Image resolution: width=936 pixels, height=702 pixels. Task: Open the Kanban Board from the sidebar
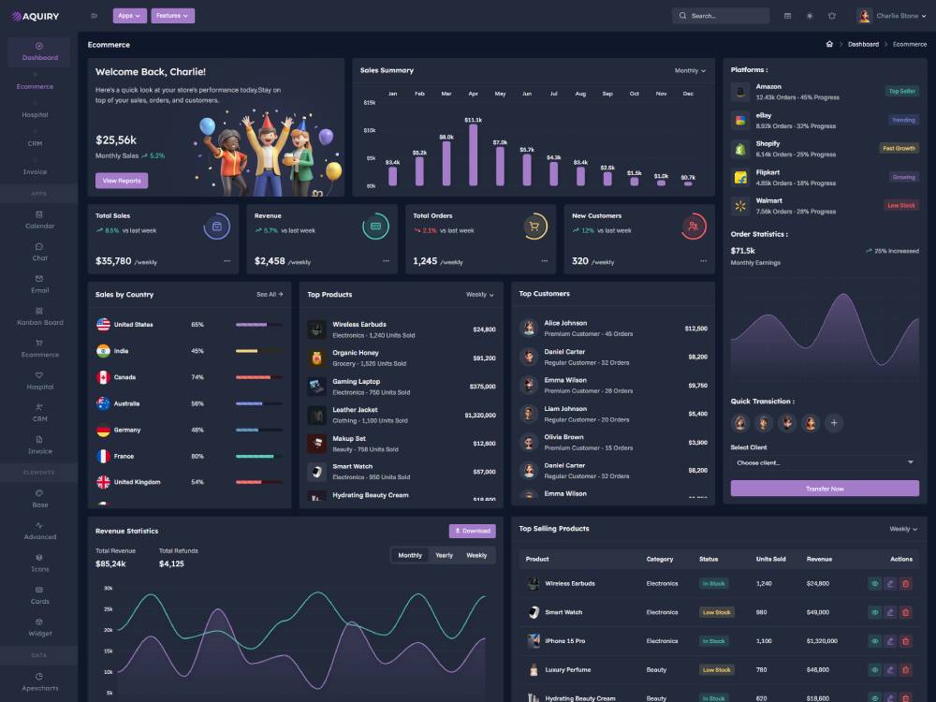[x=39, y=316]
